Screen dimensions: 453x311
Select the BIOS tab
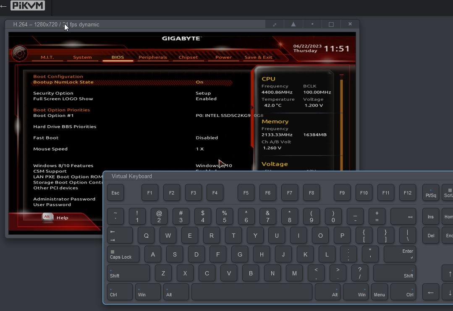click(118, 57)
